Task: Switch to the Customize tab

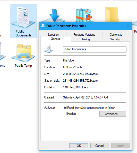Action: 116,35
